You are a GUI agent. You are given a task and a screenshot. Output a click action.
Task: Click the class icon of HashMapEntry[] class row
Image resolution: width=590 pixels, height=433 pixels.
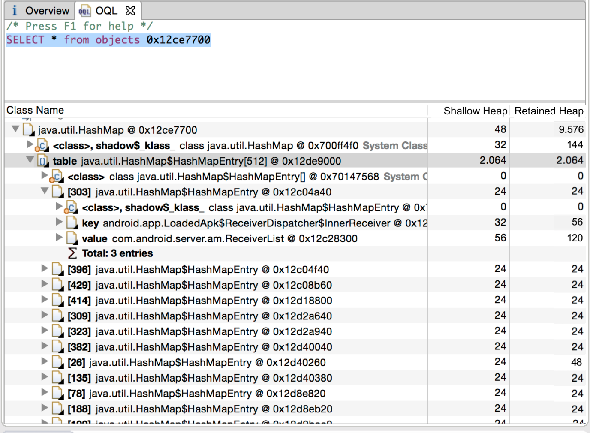pyautogui.click(x=57, y=177)
